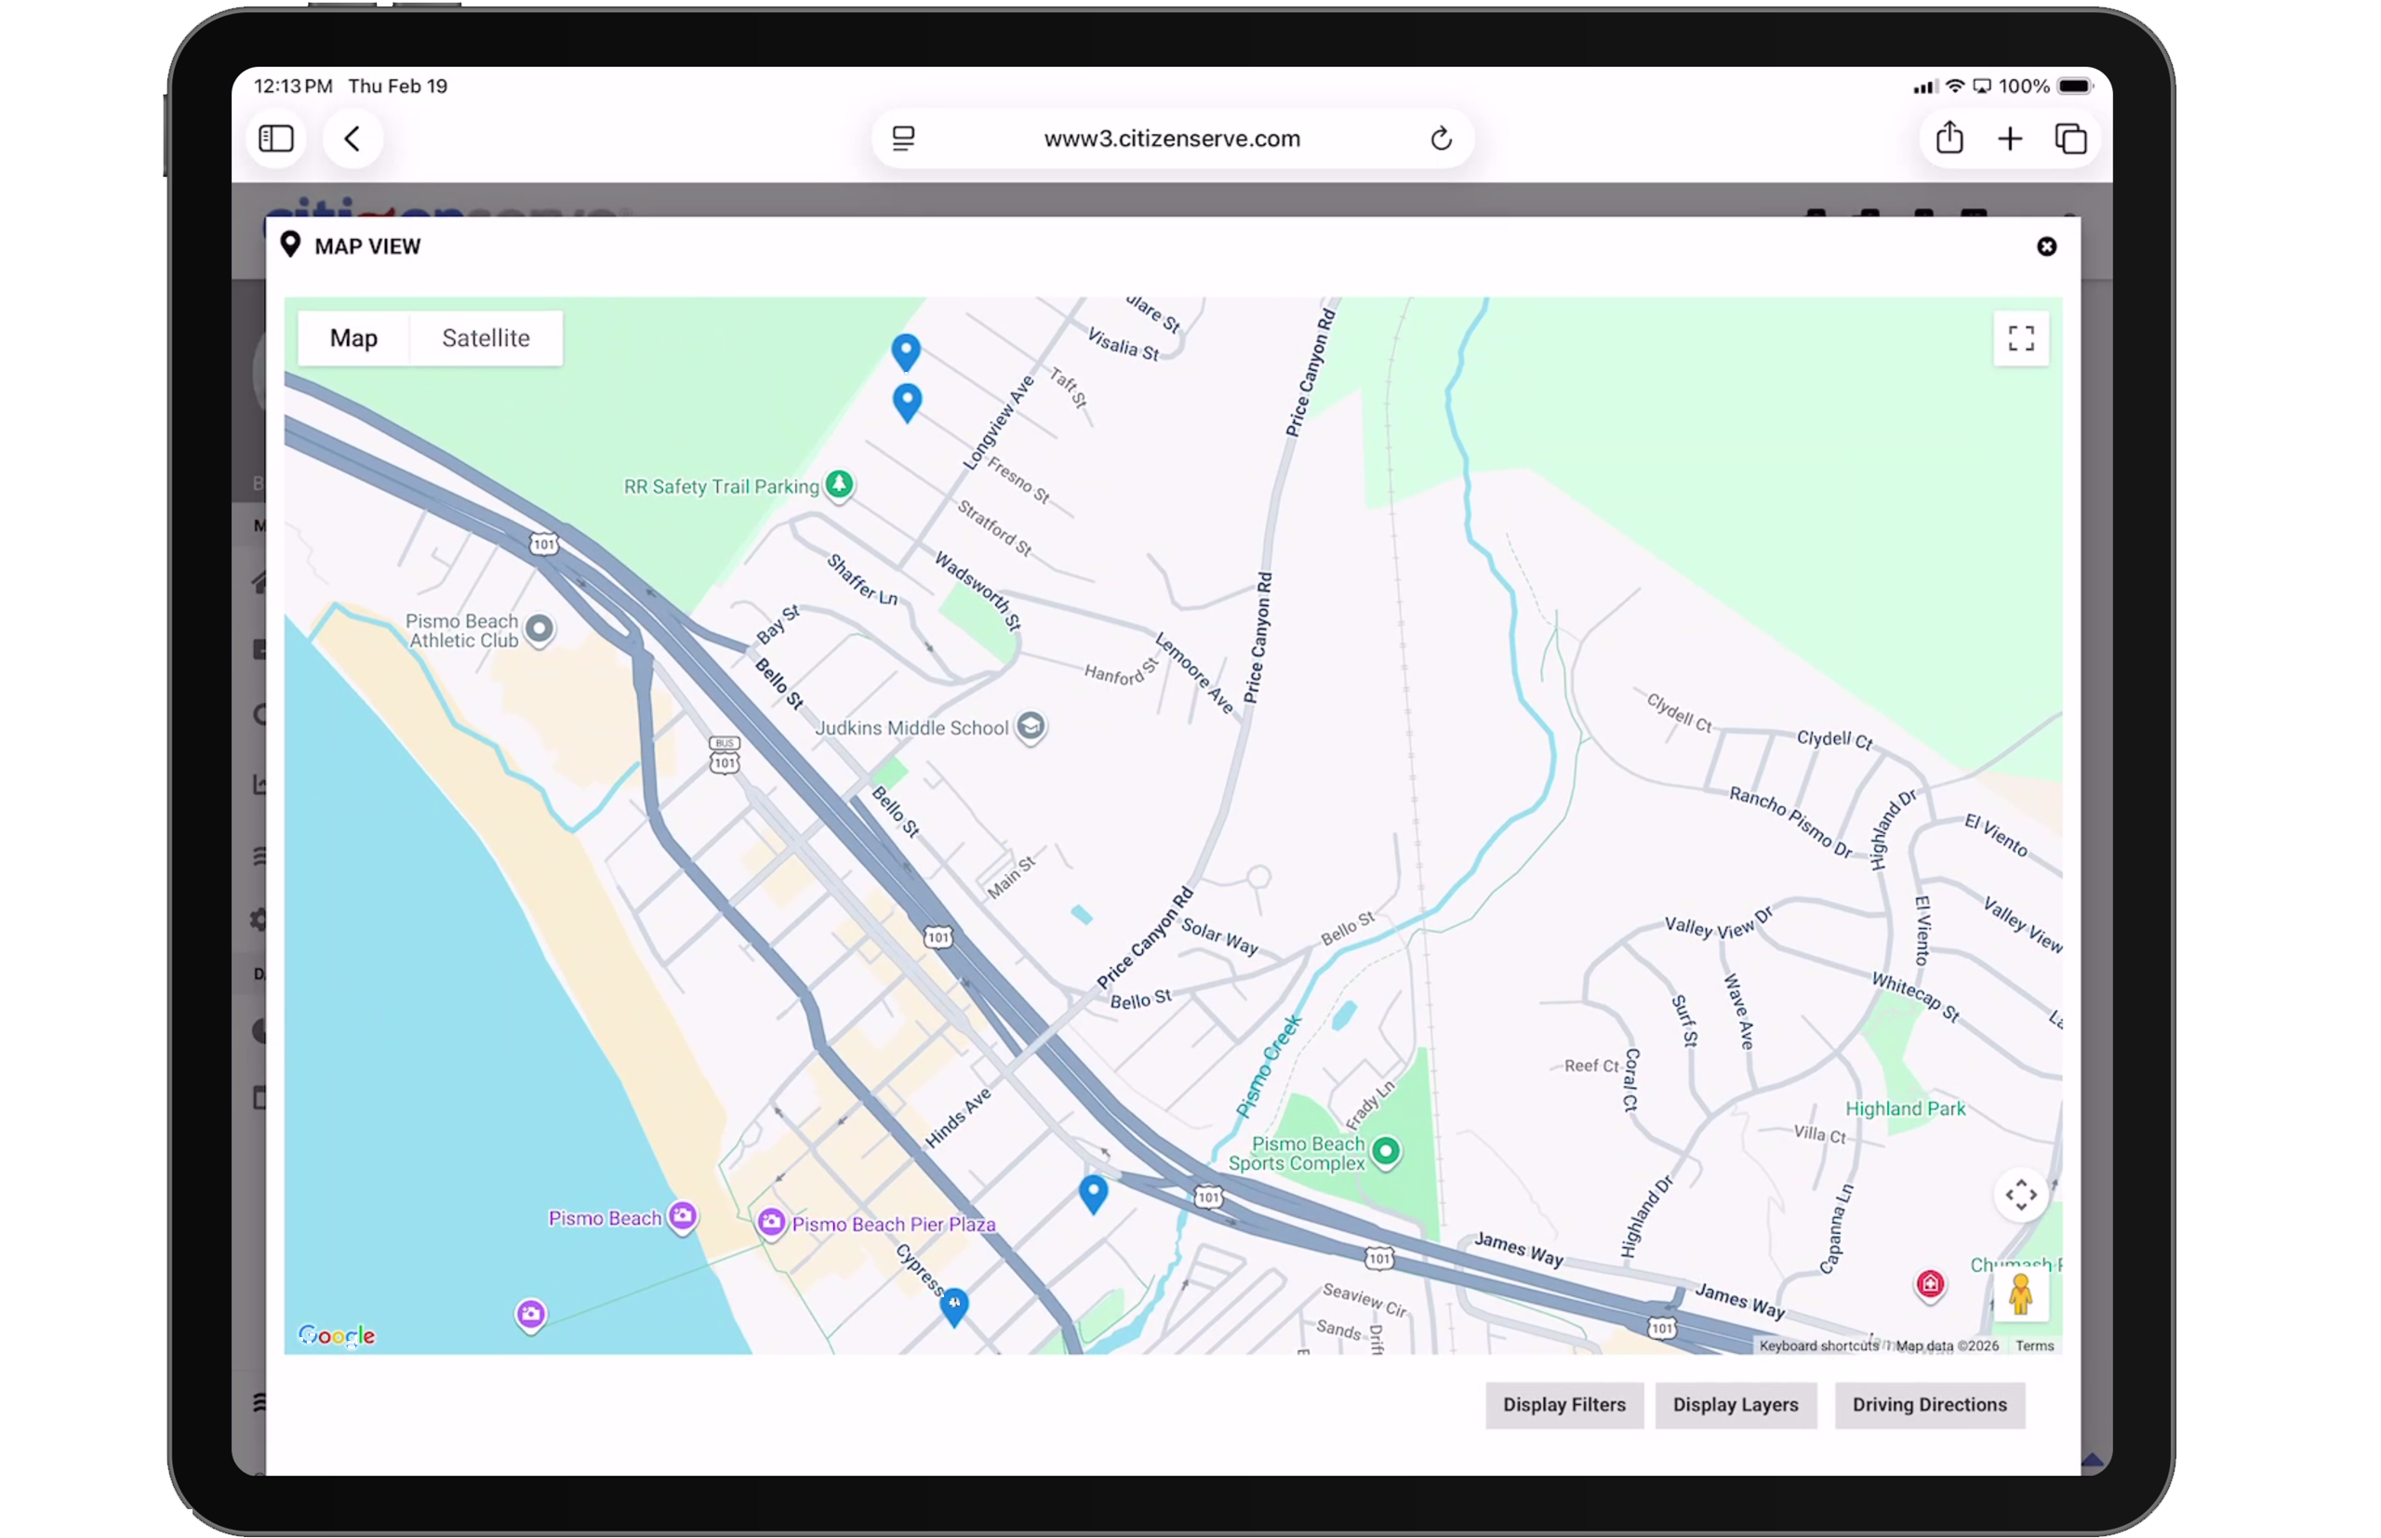Image resolution: width=2381 pixels, height=1538 pixels.
Task: Select the Map tab
Action: coord(353,338)
